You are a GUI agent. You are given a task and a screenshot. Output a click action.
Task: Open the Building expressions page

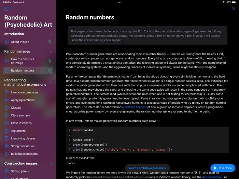coord(24,154)
